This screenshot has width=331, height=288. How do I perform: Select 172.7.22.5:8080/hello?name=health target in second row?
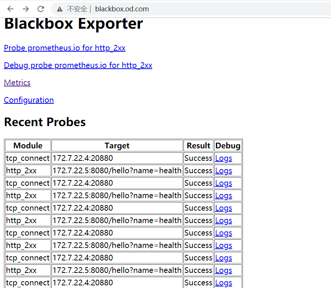tap(117, 171)
